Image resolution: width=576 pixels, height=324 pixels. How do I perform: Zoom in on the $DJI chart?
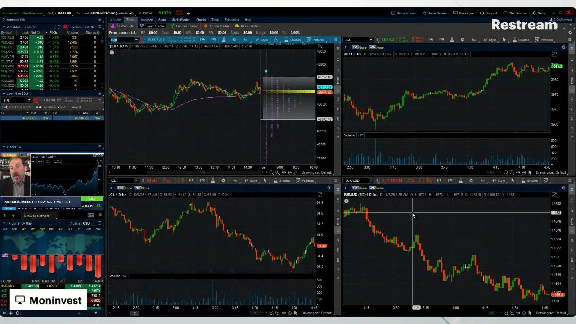click(x=277, y=173)
